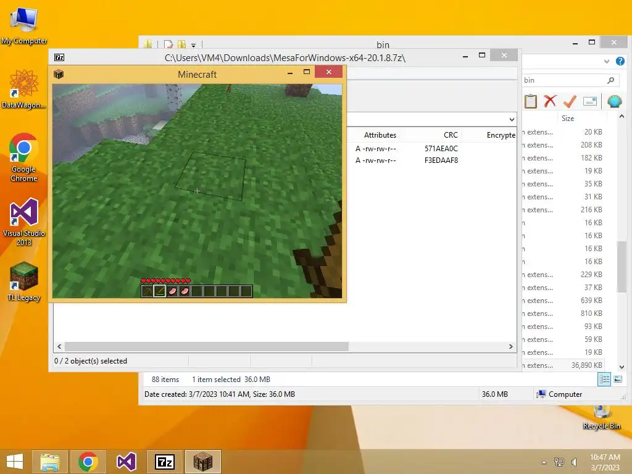Switch to Minecraft launcher taskbar button

pyautogui.click(x=202, y=462)
